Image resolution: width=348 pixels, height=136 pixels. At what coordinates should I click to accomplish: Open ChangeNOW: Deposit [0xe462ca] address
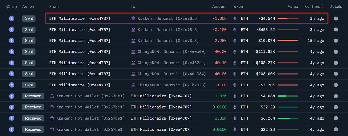coord(172,63)
